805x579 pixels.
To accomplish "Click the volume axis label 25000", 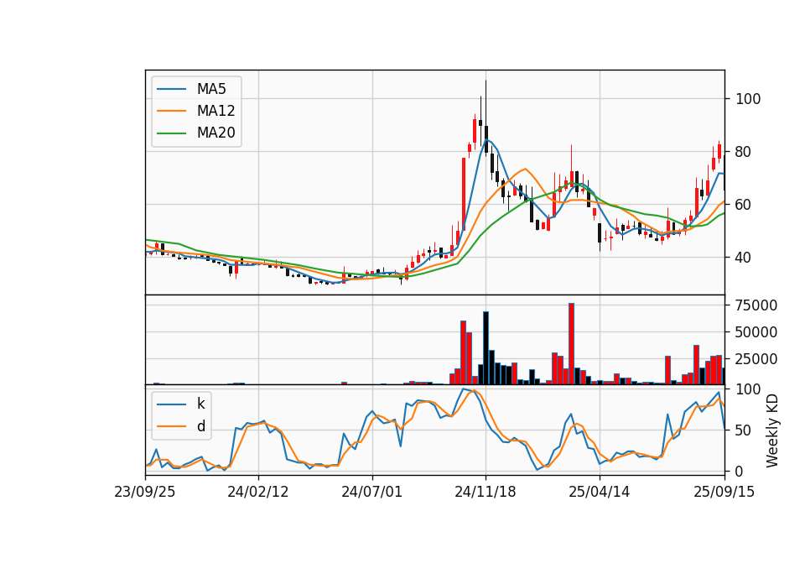I will click(x=756, y=359).
